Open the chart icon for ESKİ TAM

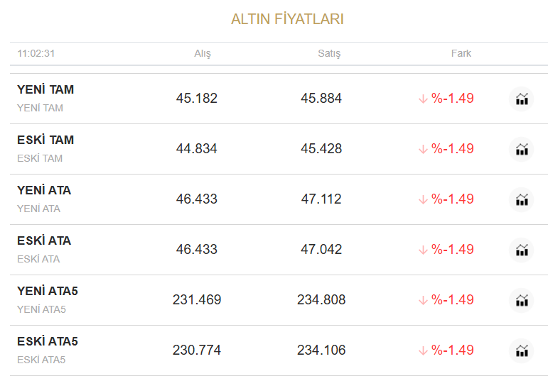522,149
